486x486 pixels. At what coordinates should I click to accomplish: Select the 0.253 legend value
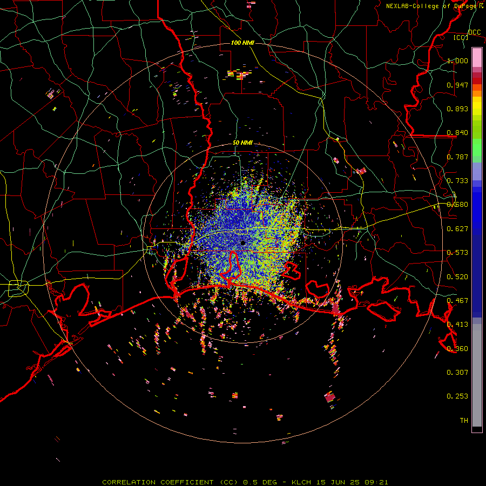coord(457,396)
